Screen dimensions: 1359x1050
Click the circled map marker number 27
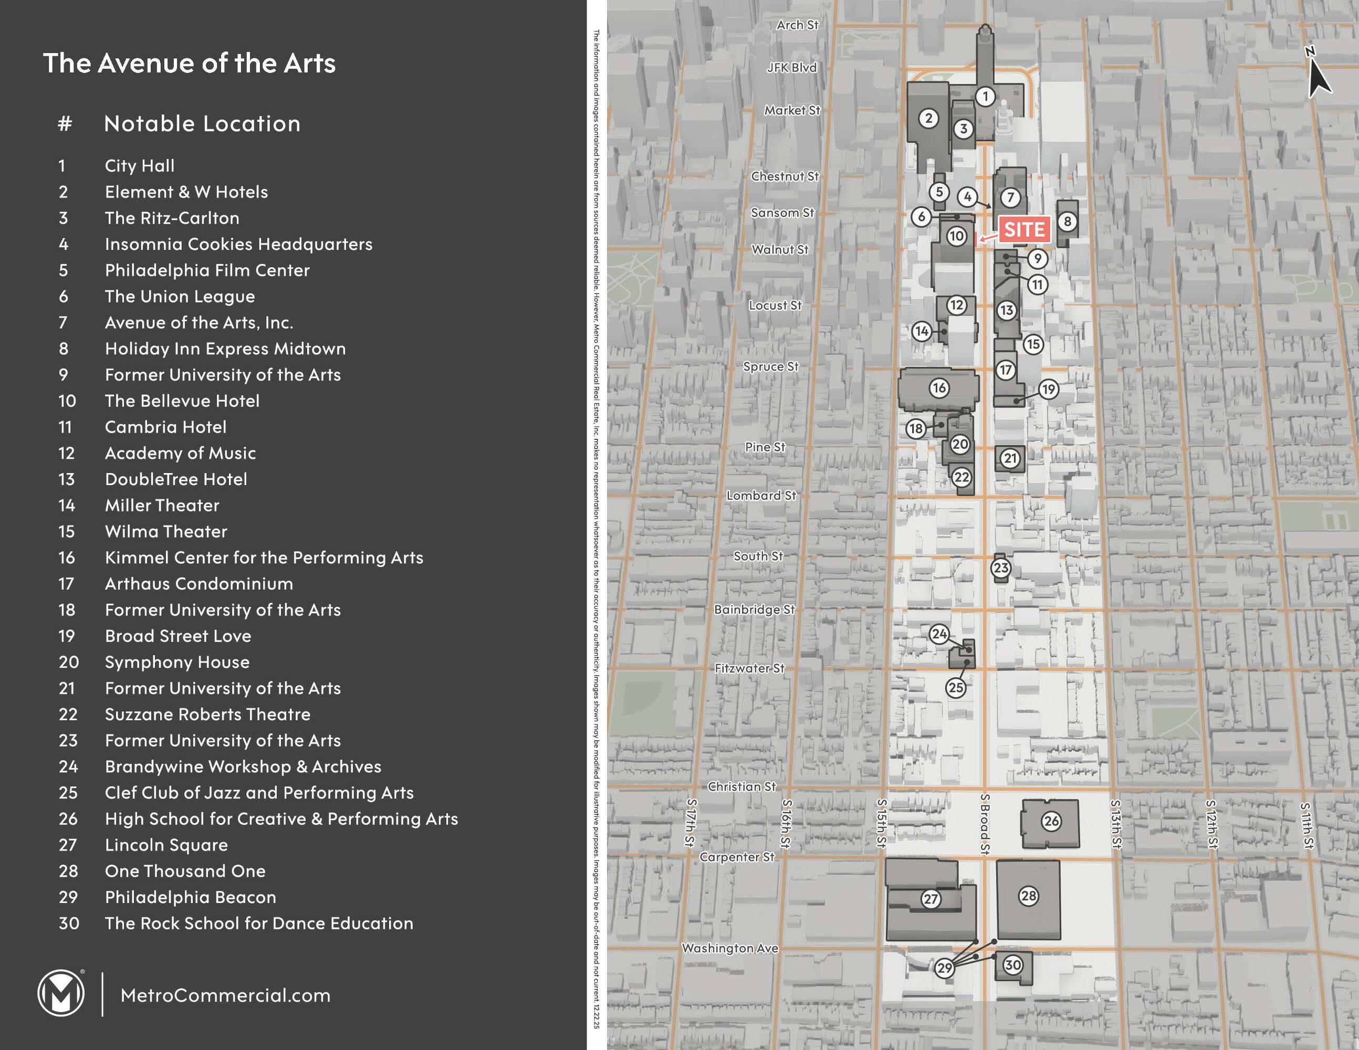pyautogui.click(x=931, y=899)
